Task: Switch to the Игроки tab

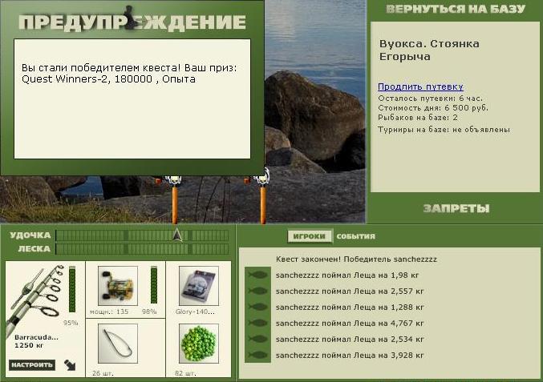Action: coord(310,236)
